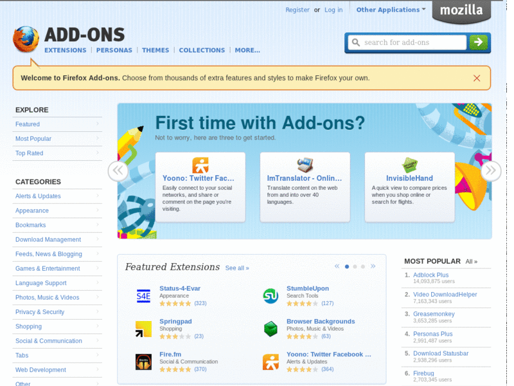Open Greasemonkey add-on link
The image size is (514, 386).
tap(434, 314)
